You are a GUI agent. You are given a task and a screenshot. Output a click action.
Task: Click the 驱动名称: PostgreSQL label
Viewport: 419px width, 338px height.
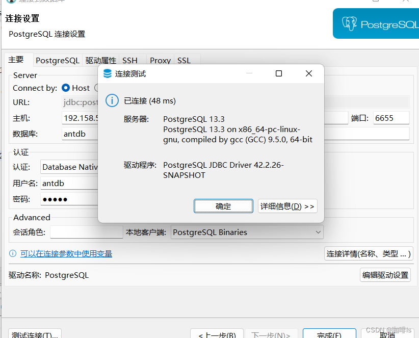coord(48,275)
